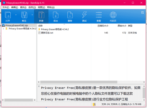This screenshot has width=147, height=108.
Task: Click the Test (测试) lightning icon
Action: click(x=84, y=15)
